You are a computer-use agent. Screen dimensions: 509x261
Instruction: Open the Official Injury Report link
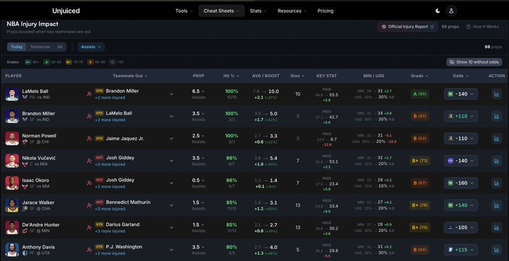[408, 27]
